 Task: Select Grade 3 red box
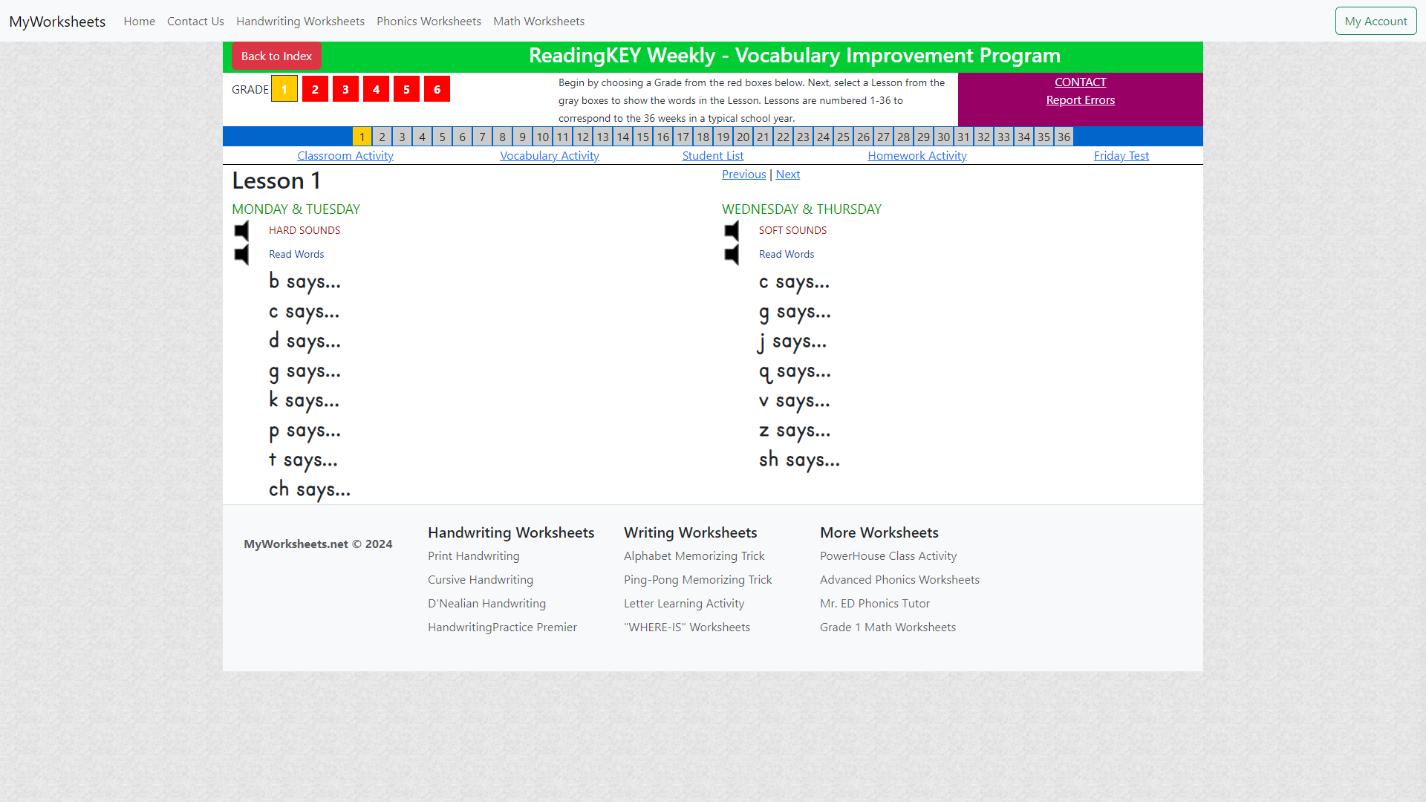(345, 89)
